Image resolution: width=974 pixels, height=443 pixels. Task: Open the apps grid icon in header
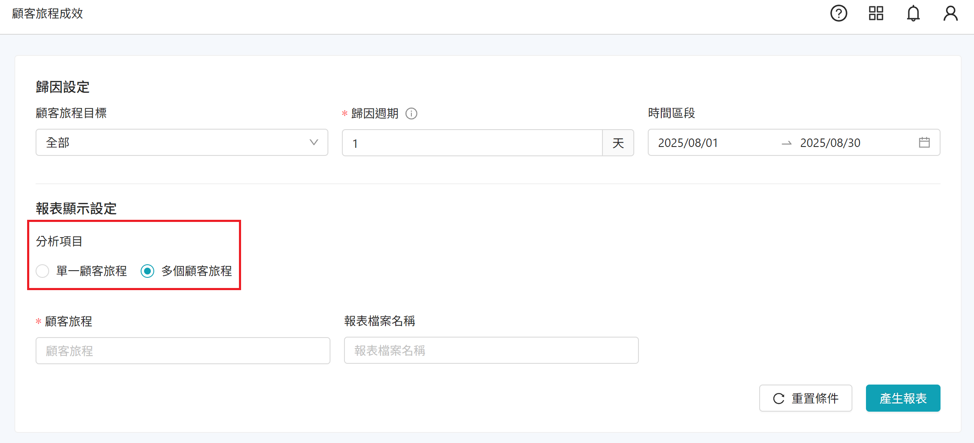pyautogui.click(x=875, y=14)
